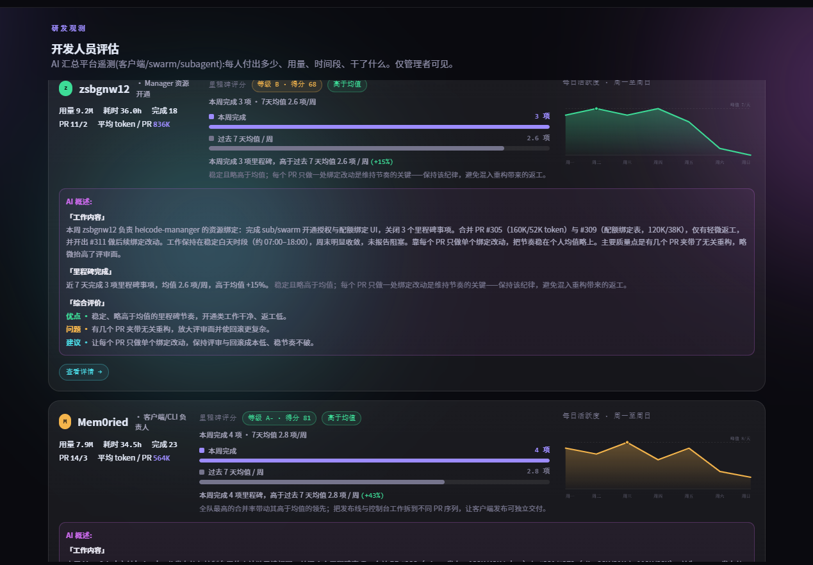Click AI 概述 heading in zsbgnw12 card
Viewport: 813px width, 565px height.
pos(79,202)
